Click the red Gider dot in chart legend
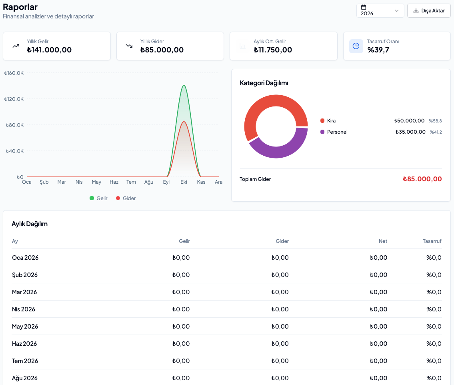Screen dimensions: 454x385 pyautogui.click(x=118, y=198)
